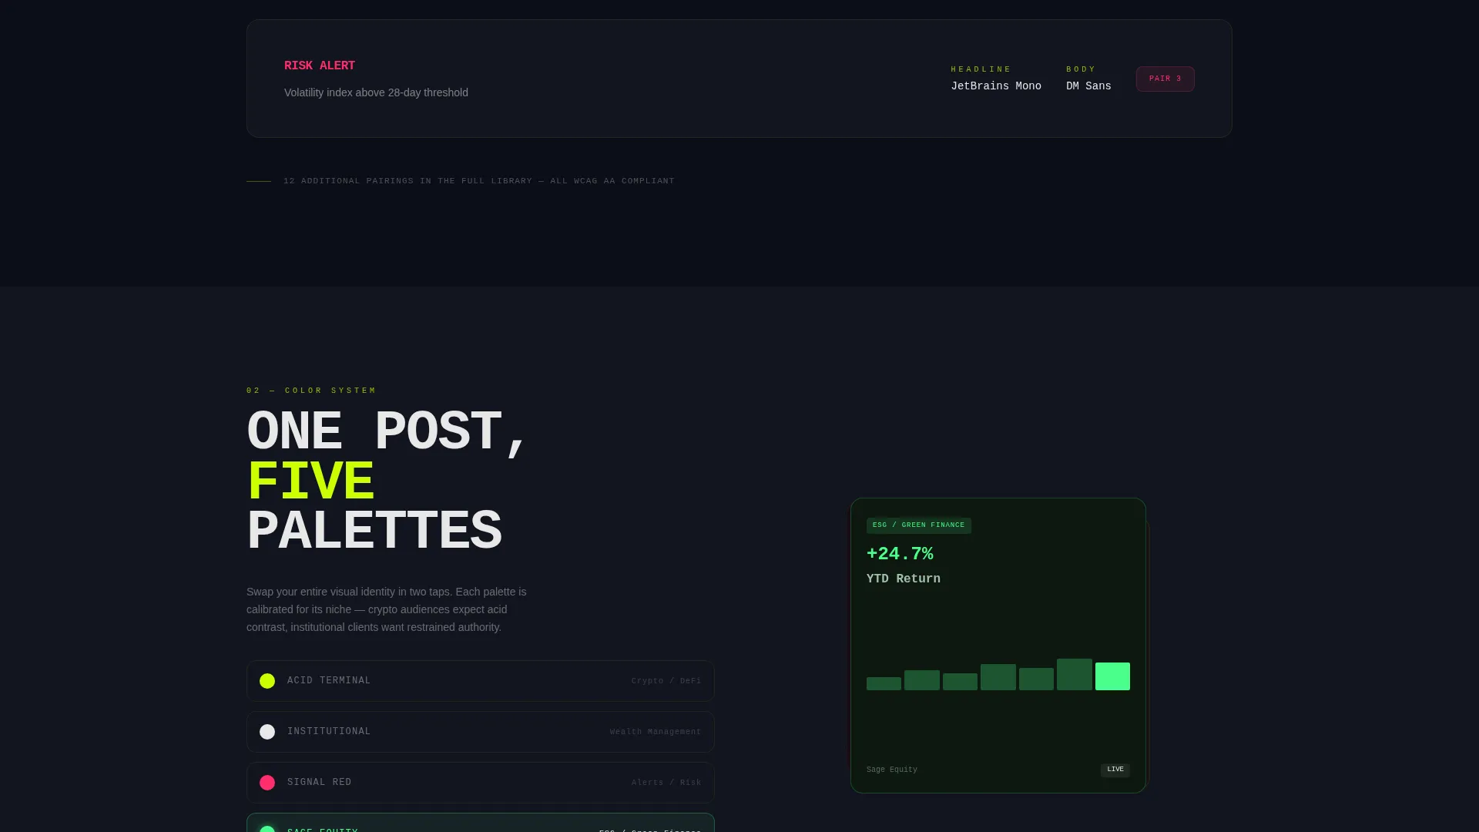
Task: Click the DM Sans body font name
Action: [x=1088, y=86]
